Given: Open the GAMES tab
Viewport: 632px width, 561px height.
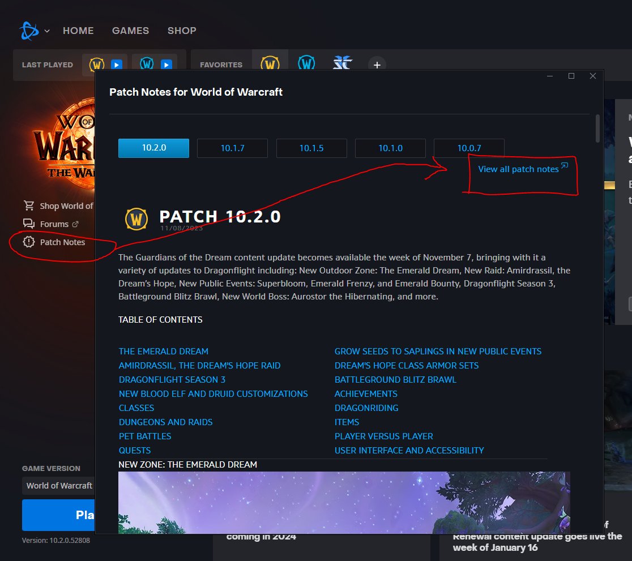Looking at the screenshot, I should pos(131,31).
